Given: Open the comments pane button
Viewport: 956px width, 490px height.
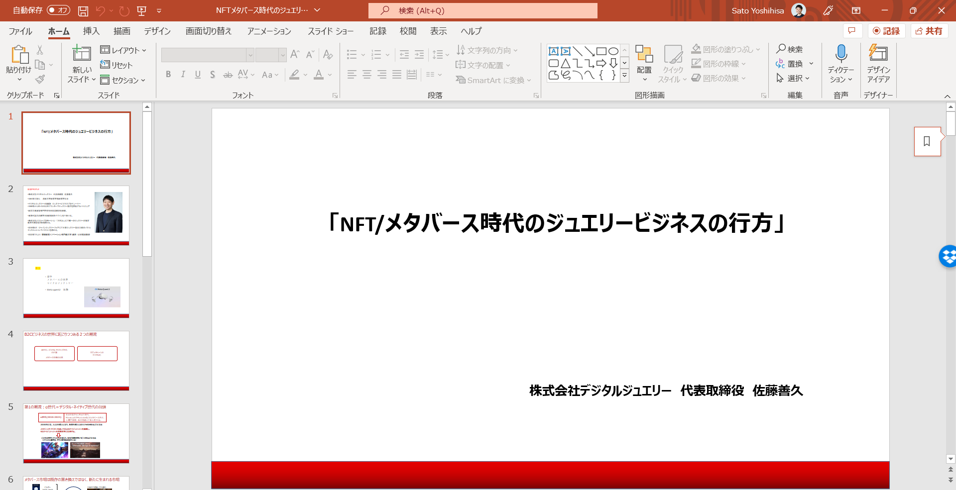Looking at the screenshot, I should [852, 31].
